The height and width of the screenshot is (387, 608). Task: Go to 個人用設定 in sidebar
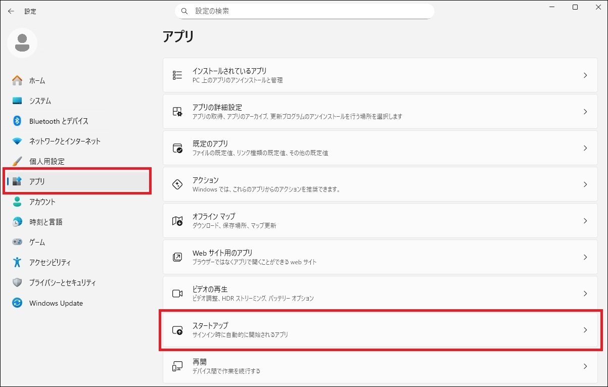pos(46,162)
